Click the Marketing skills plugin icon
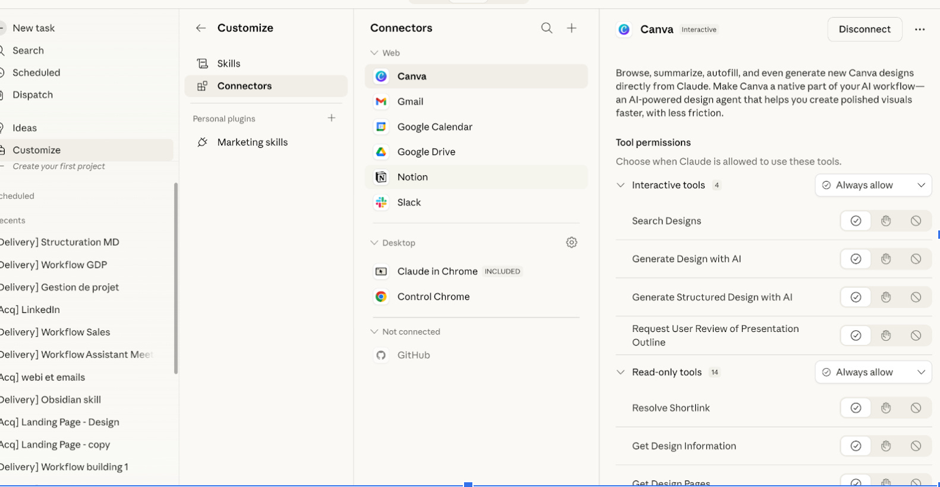The width and height of the screenshot is (940, 487). tap(203, 142)
